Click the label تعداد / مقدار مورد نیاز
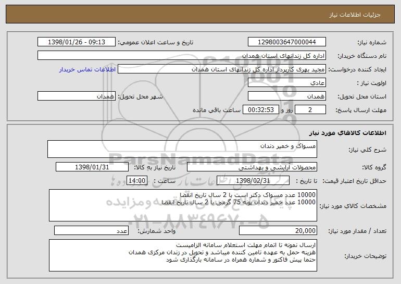Viewport: 401px width, 284px height. [357, 231]
